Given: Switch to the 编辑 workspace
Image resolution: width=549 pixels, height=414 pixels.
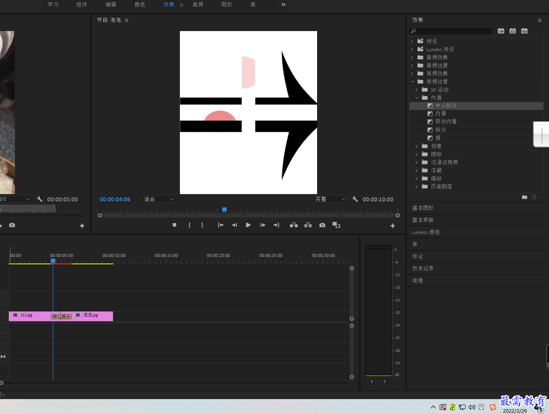Looking at the screenshot, I should pyautogui.click(x=111, y=4).
